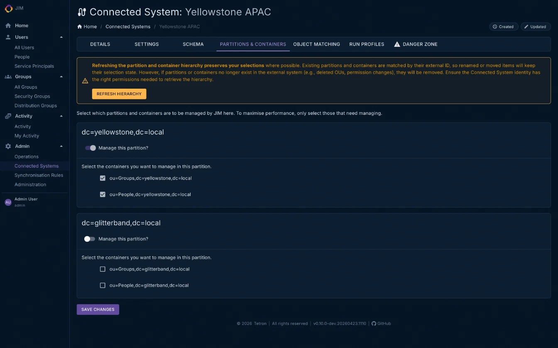Click the JIM logo in the sidebar

pos(8,8)
